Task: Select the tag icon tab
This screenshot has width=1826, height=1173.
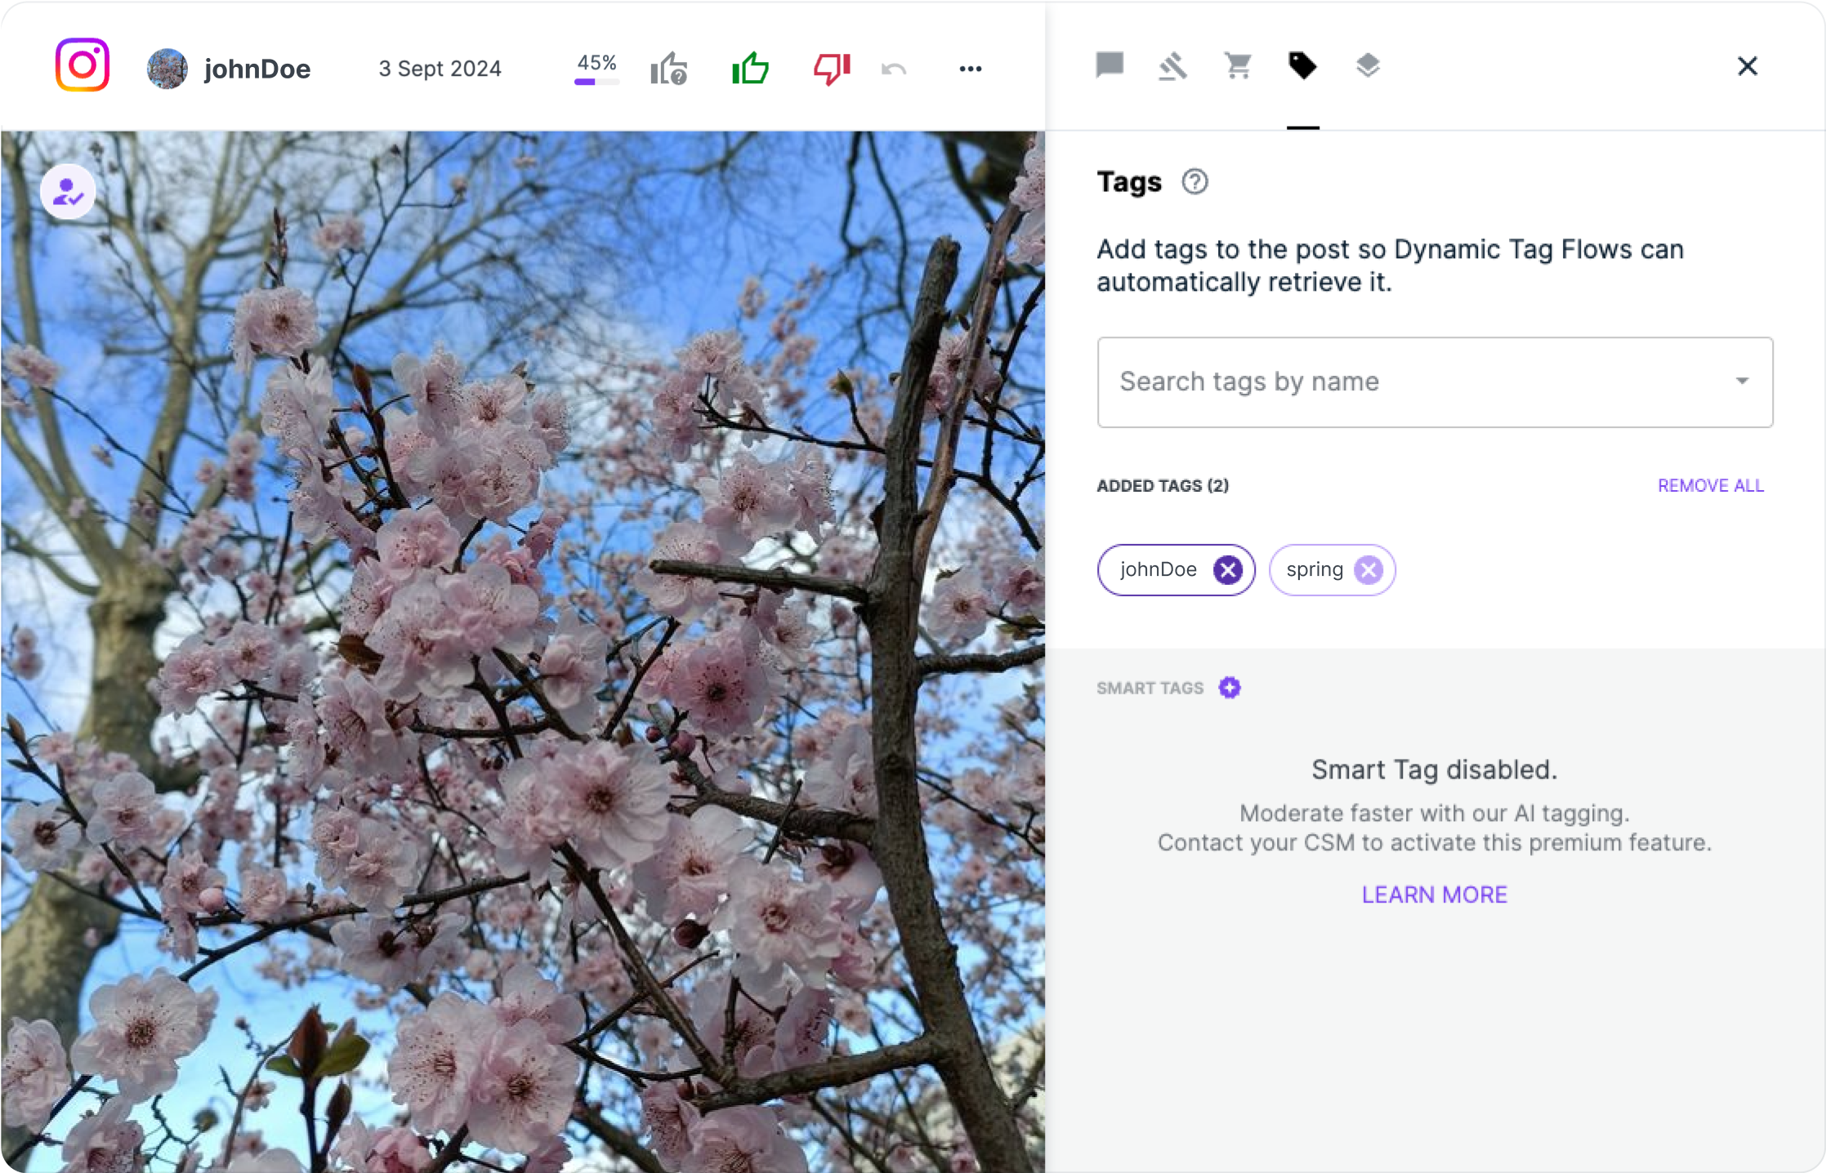Action: (x=1302, y=65)
